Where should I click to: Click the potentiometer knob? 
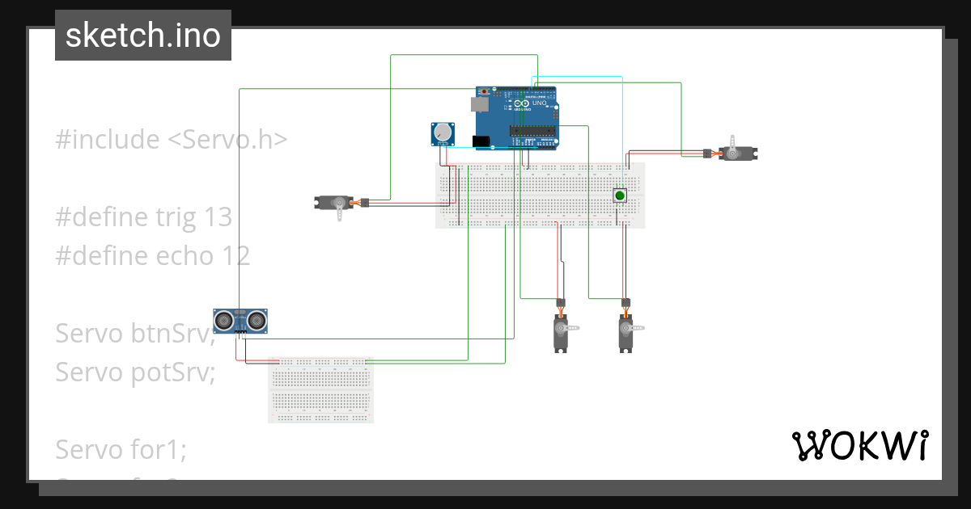(441, 132)
